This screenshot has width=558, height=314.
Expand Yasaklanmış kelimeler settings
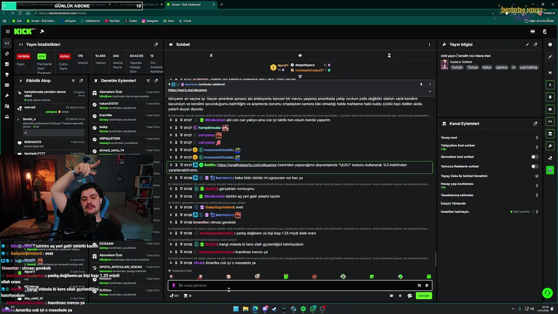(537, 195)
